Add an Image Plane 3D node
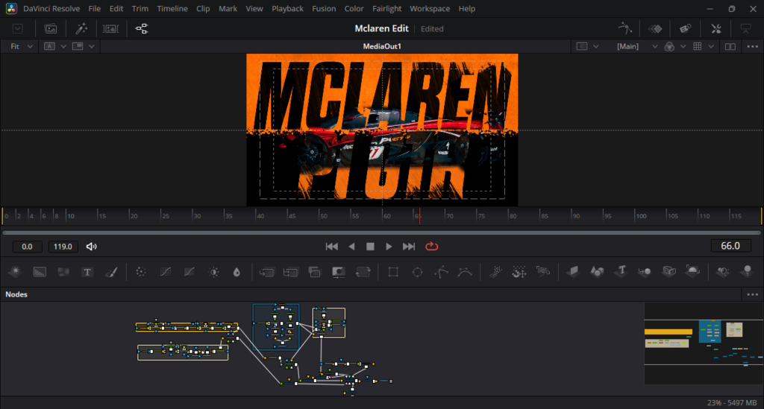 click(x=573, y=271)
